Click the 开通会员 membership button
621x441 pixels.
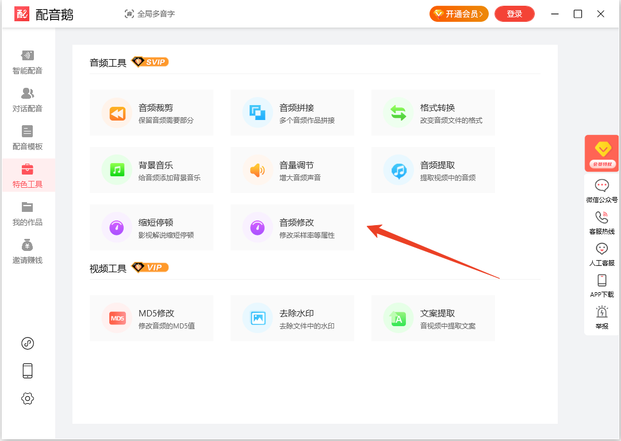click(459, 14)
